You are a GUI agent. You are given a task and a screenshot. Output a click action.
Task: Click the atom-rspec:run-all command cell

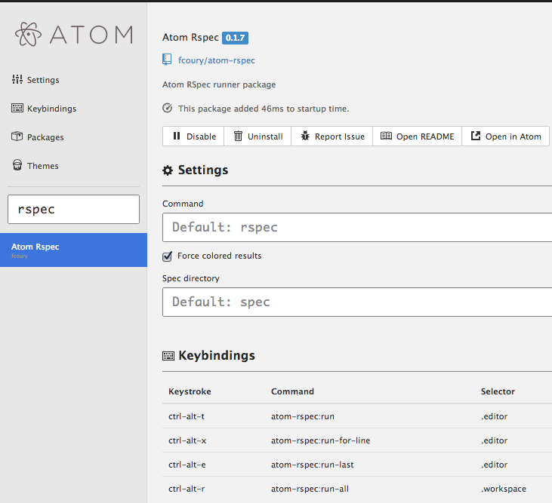[310, 489]
